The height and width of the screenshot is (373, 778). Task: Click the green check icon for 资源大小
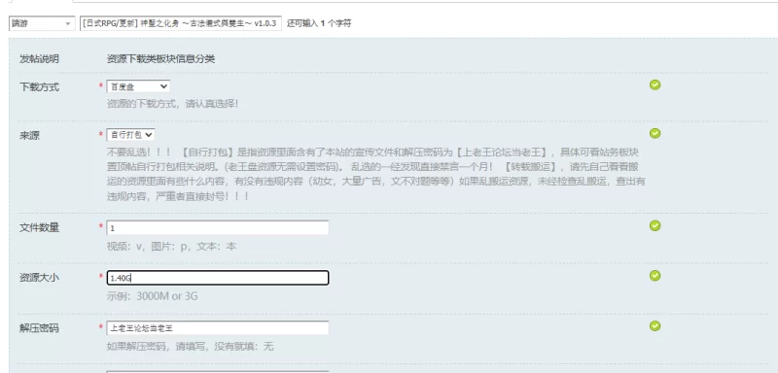[654, 276]
